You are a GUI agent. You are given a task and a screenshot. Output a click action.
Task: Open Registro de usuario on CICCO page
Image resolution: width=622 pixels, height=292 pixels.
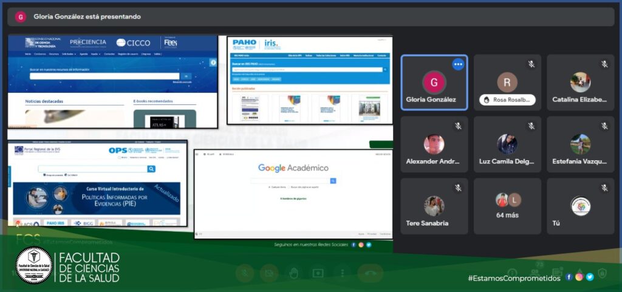point(128,54)
